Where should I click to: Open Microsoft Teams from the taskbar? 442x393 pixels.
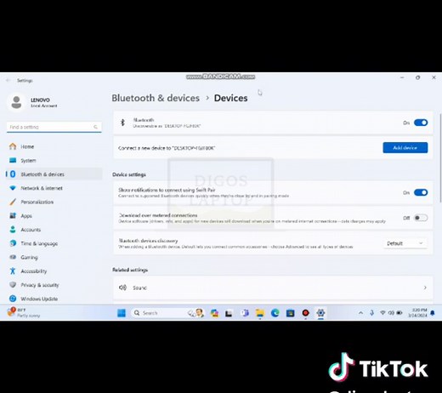point(245,313)
